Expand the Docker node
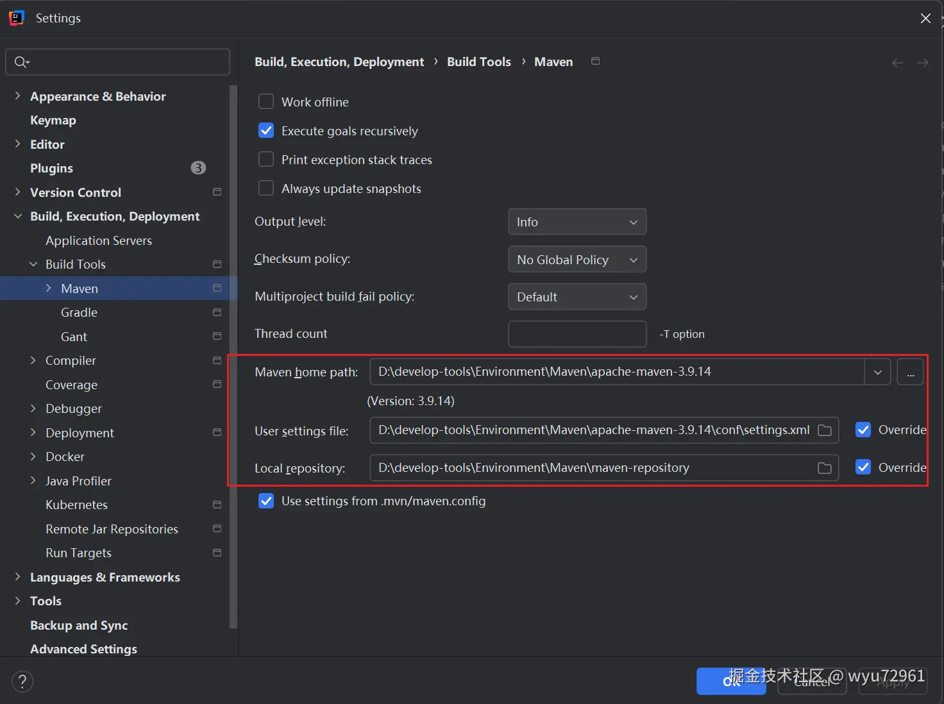 click(x=33, y=457)
